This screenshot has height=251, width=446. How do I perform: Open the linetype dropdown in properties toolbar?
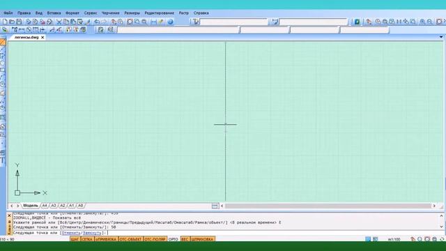click(x=314, y=30)
